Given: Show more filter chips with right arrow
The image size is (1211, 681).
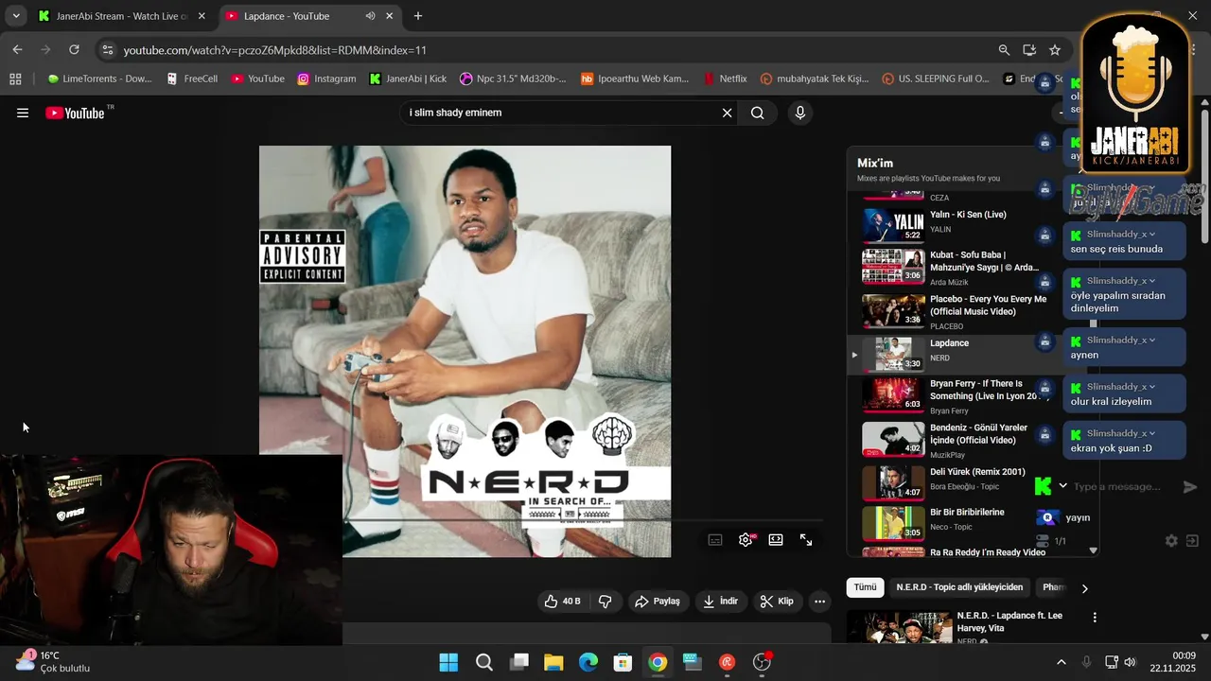Looking at the screenshot, I should point(1084,588).
